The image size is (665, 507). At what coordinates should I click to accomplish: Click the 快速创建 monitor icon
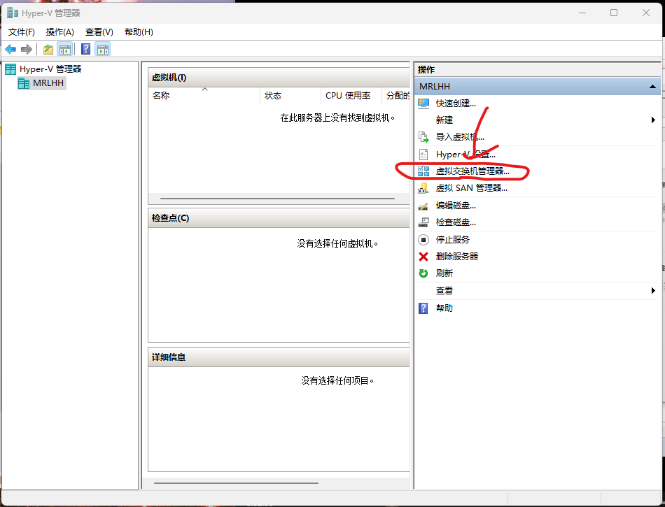423,103
